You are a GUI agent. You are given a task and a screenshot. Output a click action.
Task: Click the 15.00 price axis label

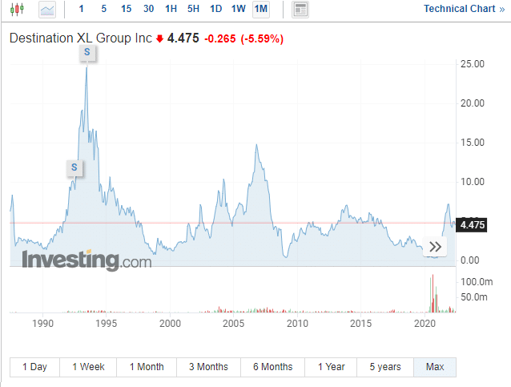click(x=473, y=143)
